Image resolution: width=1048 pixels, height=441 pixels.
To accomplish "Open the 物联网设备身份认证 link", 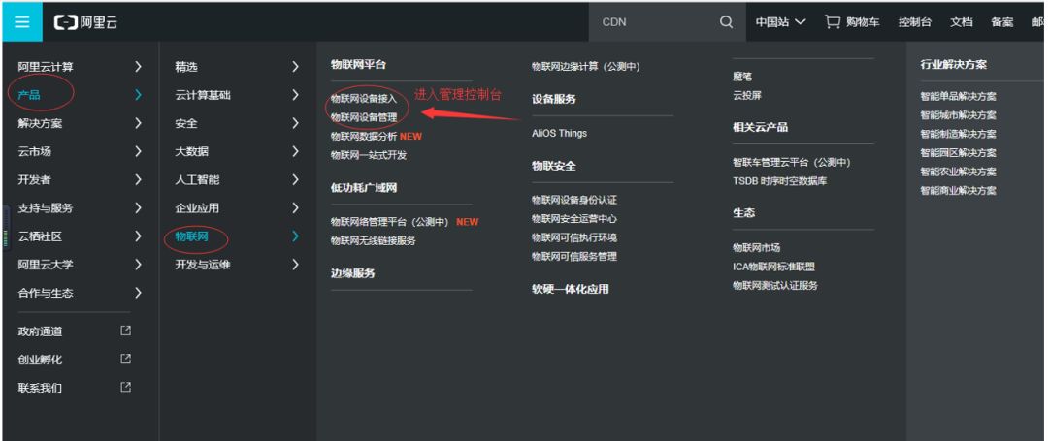I will pyautogui.click(x=574, y=200).
